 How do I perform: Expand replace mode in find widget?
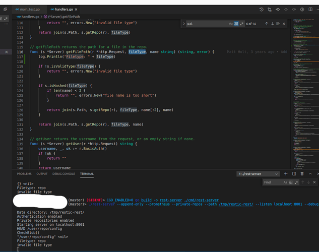point(184,24)
